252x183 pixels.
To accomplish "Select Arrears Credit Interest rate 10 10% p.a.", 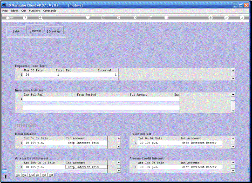I will click(x=149, y=167).
